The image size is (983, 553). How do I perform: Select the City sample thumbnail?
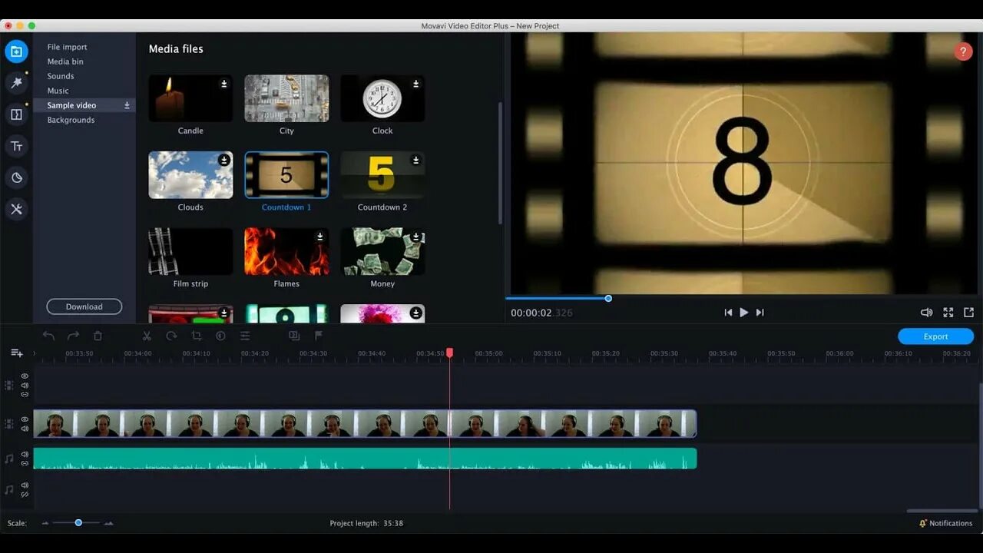point(286,98)
